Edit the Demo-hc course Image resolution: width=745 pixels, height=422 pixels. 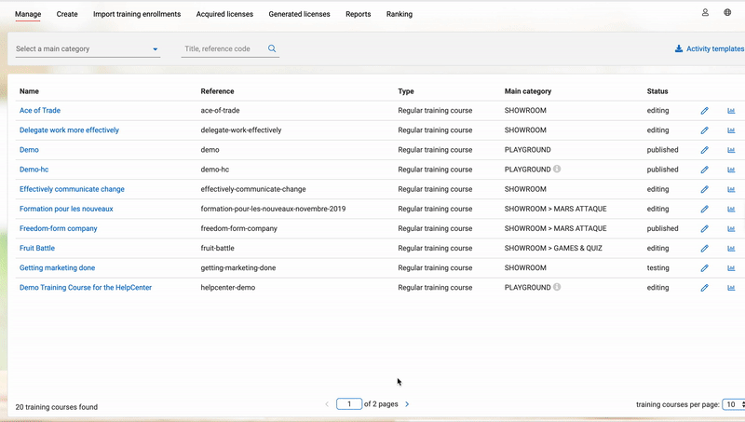pos(704,170)
